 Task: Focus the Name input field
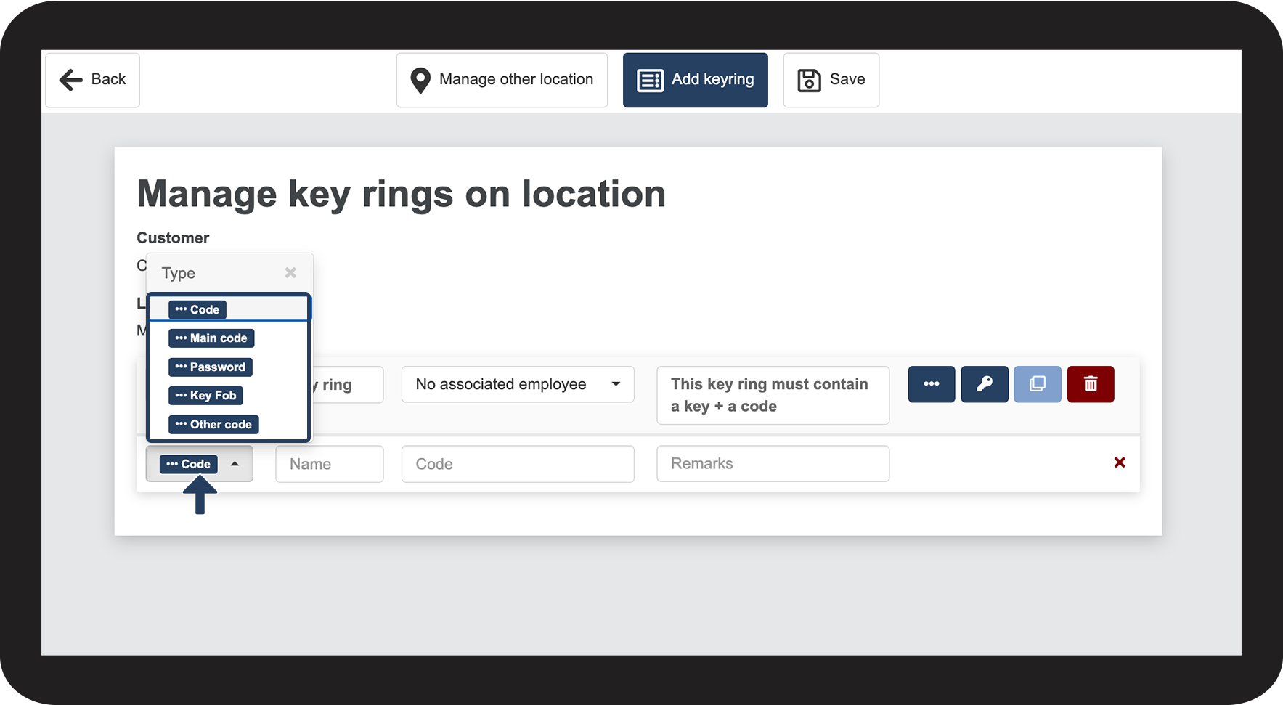(329, 464)
